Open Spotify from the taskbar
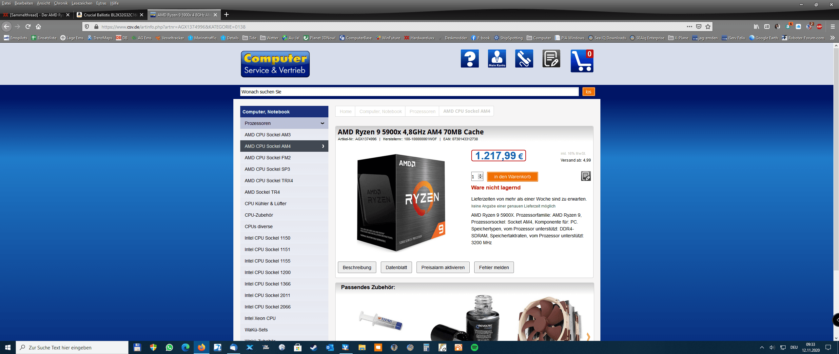Viewport: 839px width, 354px height. (x=475, y=347)
